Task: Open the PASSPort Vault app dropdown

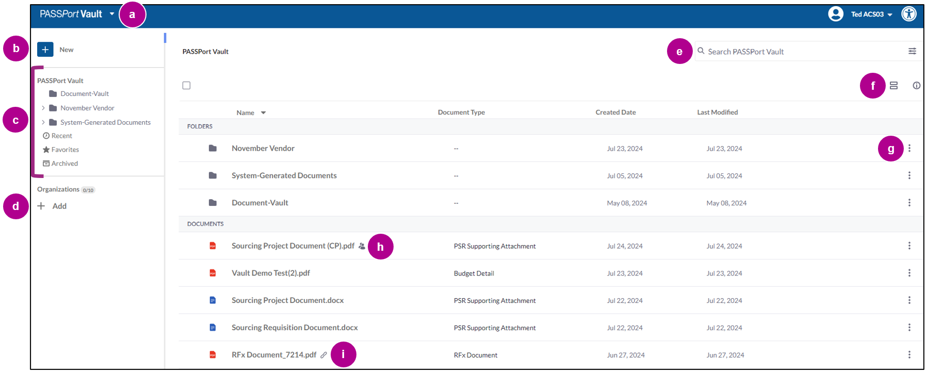Action: [111, 14]
